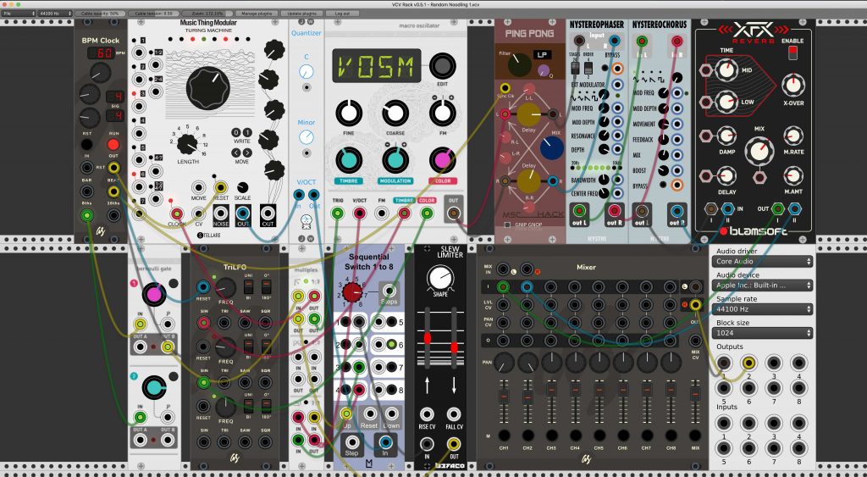Click the Turing Machine NOISE output jack
The image size is (867, 477).
(x=221, y=213)
